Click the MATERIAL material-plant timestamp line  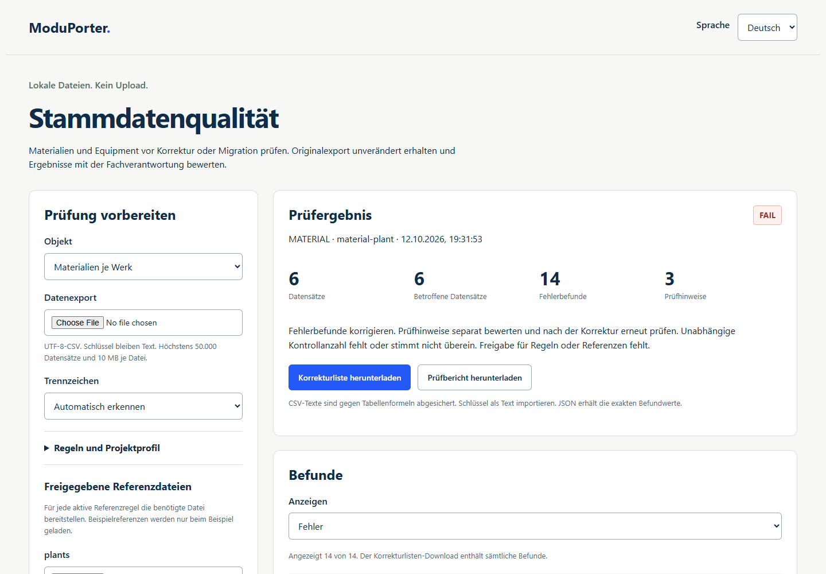(385, 239)
